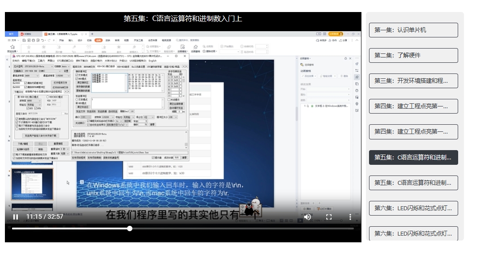Mute the video with the speaker icon
Image resolution: width=484 pixels, height=253 pixels.
[x=308, y=217]
